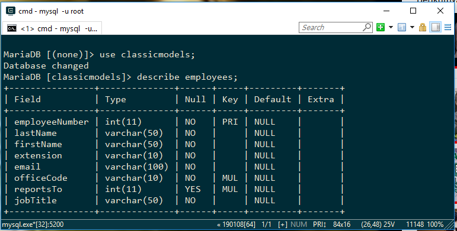Click the 'PRI' key of employeeNumber row
The image size is (457, 231).
[230, 122]
